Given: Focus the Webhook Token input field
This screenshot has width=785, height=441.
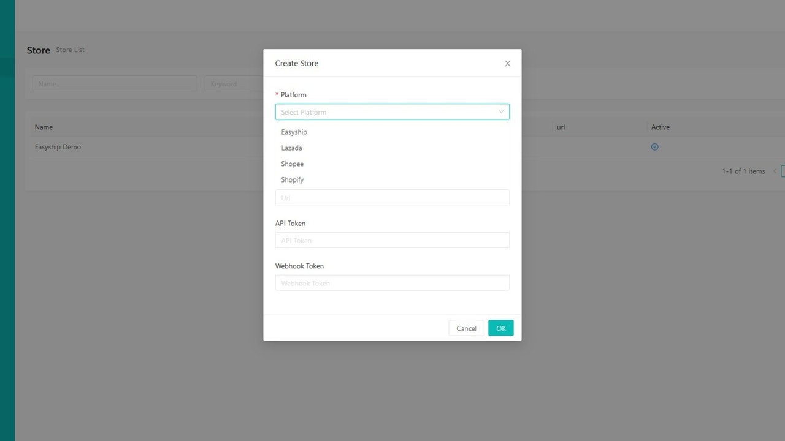Looking at the screenshot, I should 392,282.
